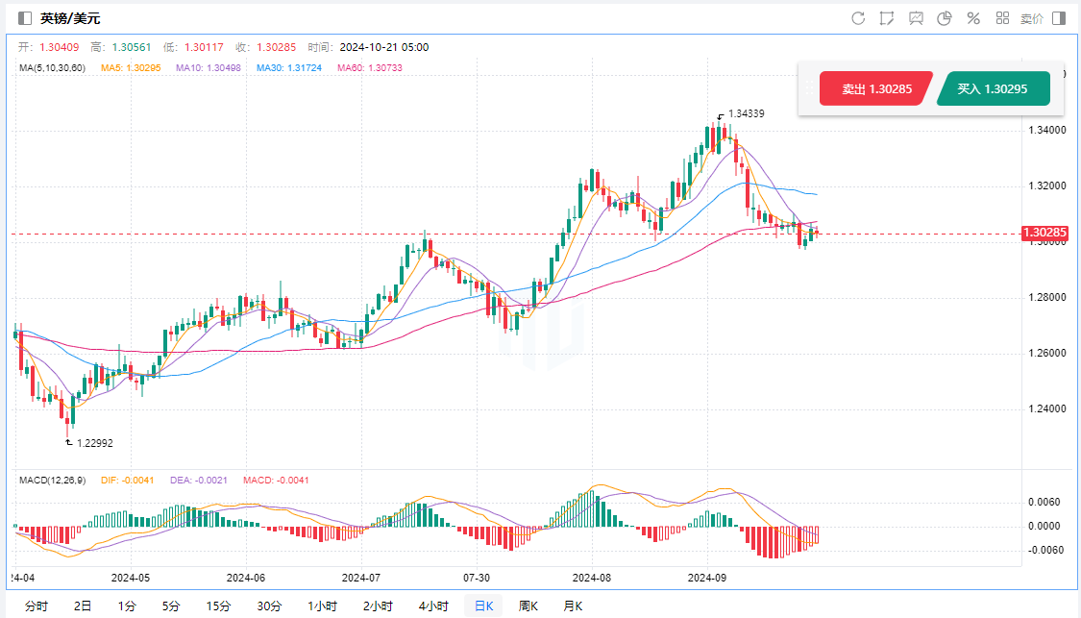This screenshot has height=618, width=1081.
Task: Open the four-square grid layout icon
Action: pos(1002,18)
